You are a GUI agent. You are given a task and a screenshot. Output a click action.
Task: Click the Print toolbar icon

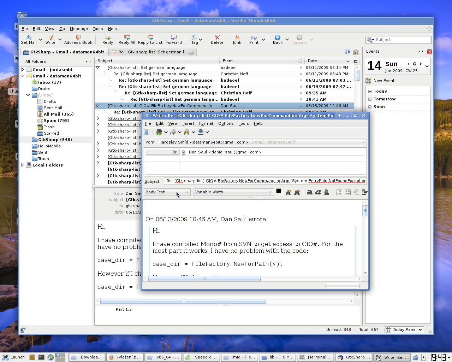(x=254, y=39)
